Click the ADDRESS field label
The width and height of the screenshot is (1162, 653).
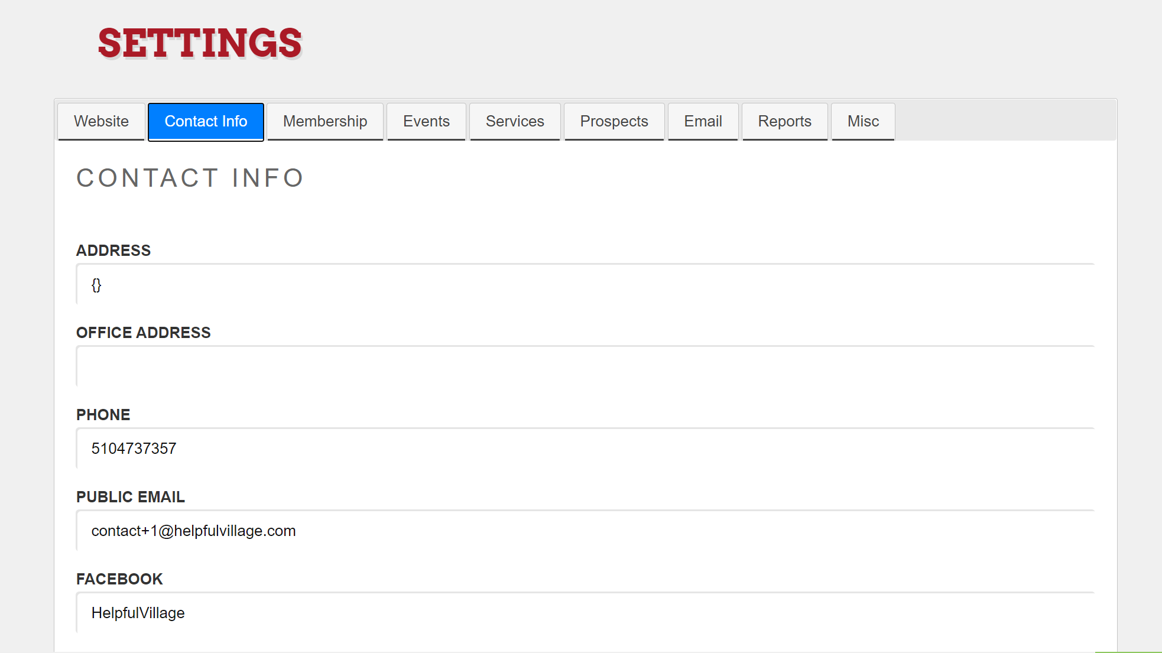click(x=113, y=251)
